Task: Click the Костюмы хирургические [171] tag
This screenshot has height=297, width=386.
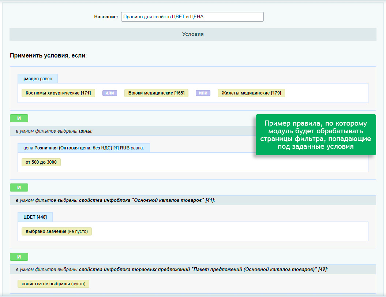Action: (58, 93)
